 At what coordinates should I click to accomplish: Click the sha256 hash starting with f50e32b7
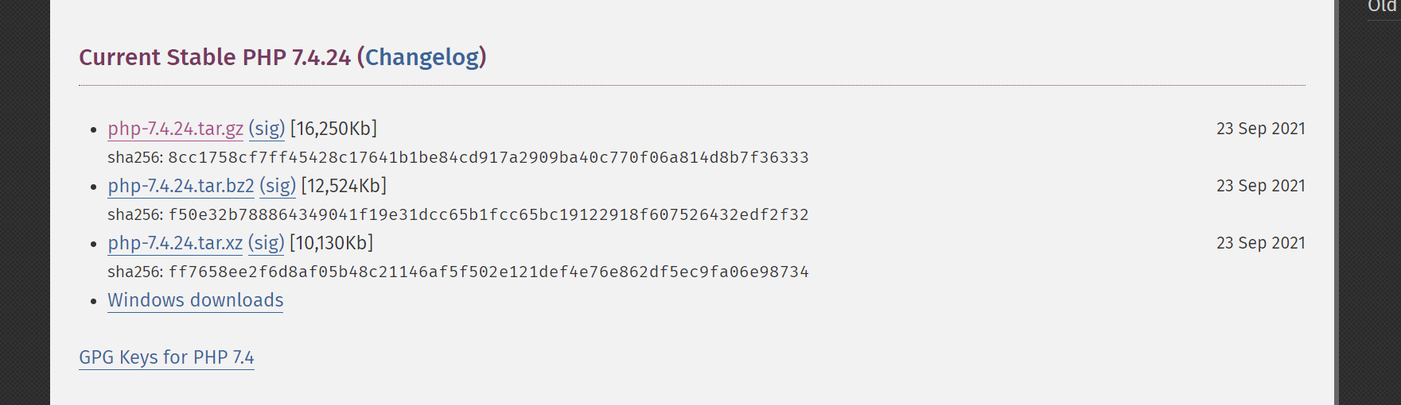tap(488, 214)
